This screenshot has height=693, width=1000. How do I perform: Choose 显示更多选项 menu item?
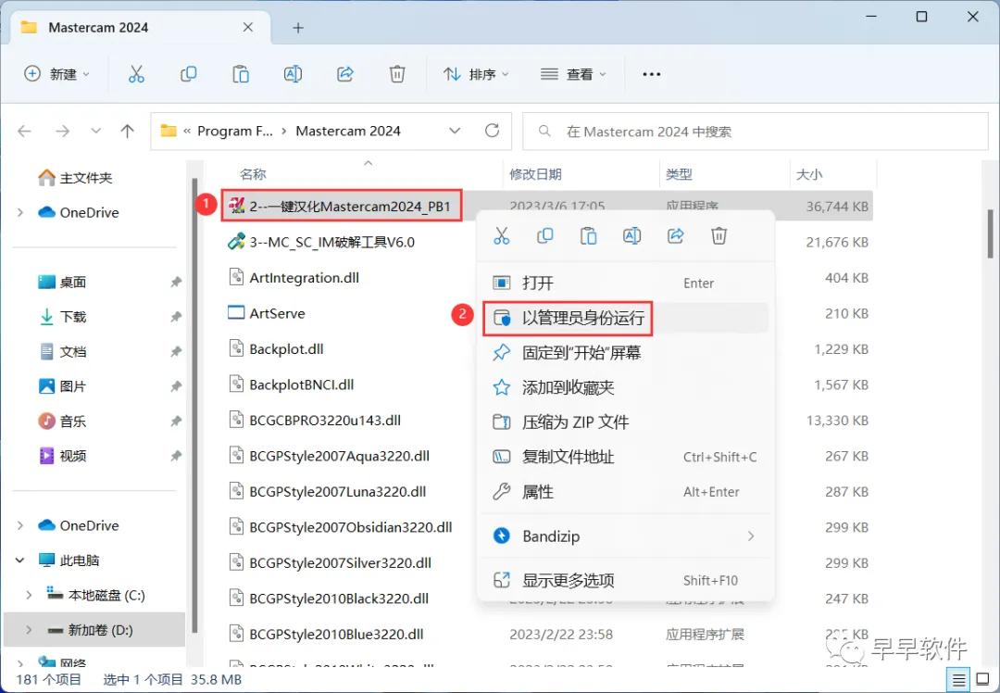click(626, 580)
